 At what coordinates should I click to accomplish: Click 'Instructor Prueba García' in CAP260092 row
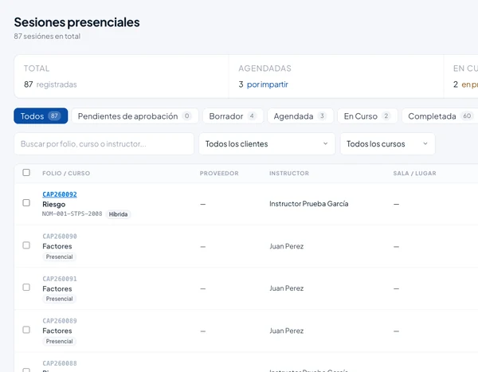pyautogui.click(x=309, y=204)
